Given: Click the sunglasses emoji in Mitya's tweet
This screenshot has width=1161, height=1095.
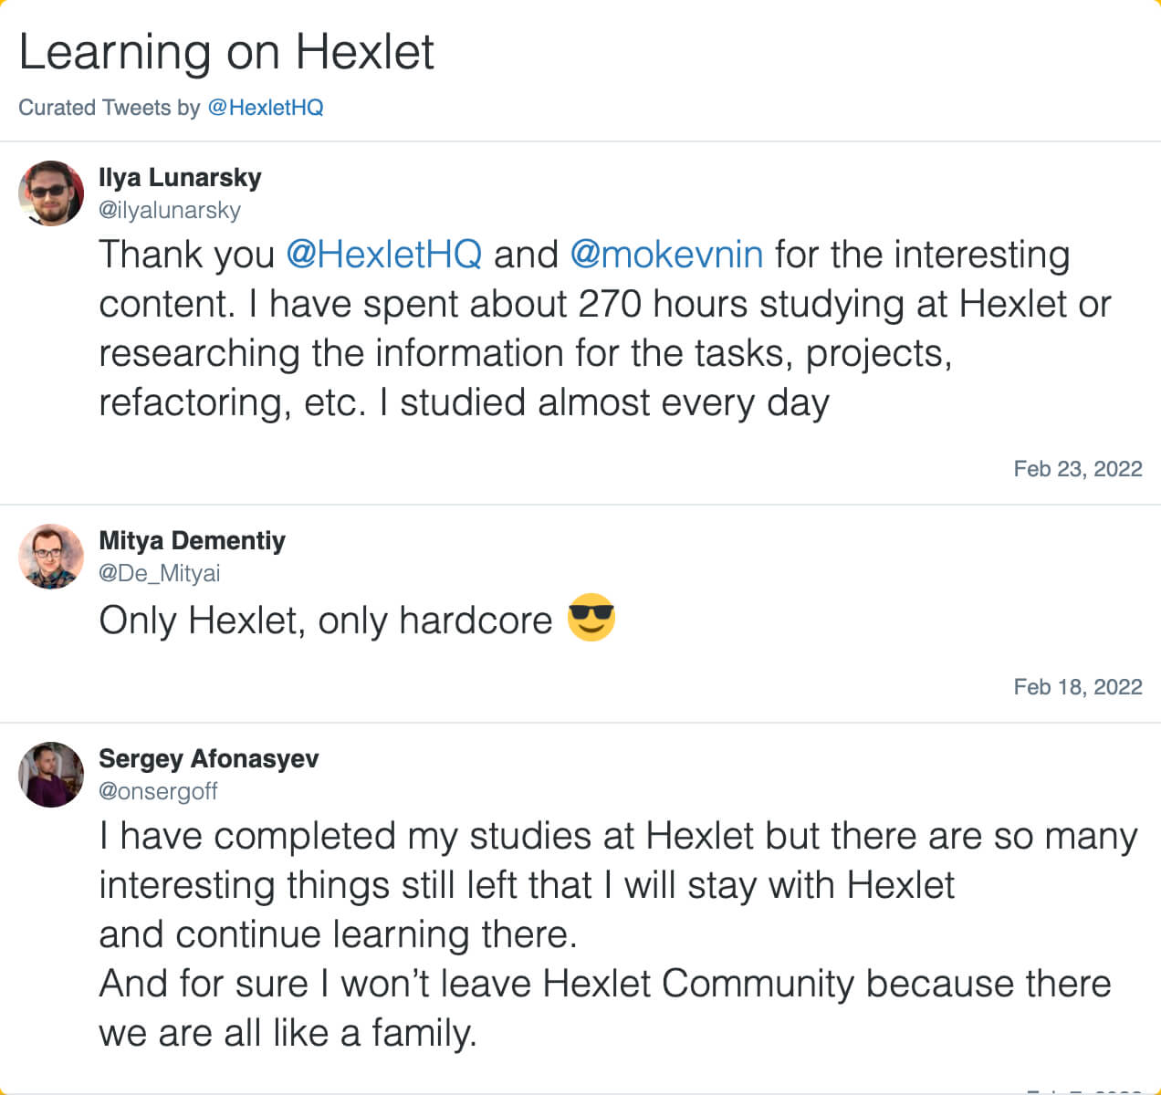Looking at the screenshot, I should pos(591,619).
